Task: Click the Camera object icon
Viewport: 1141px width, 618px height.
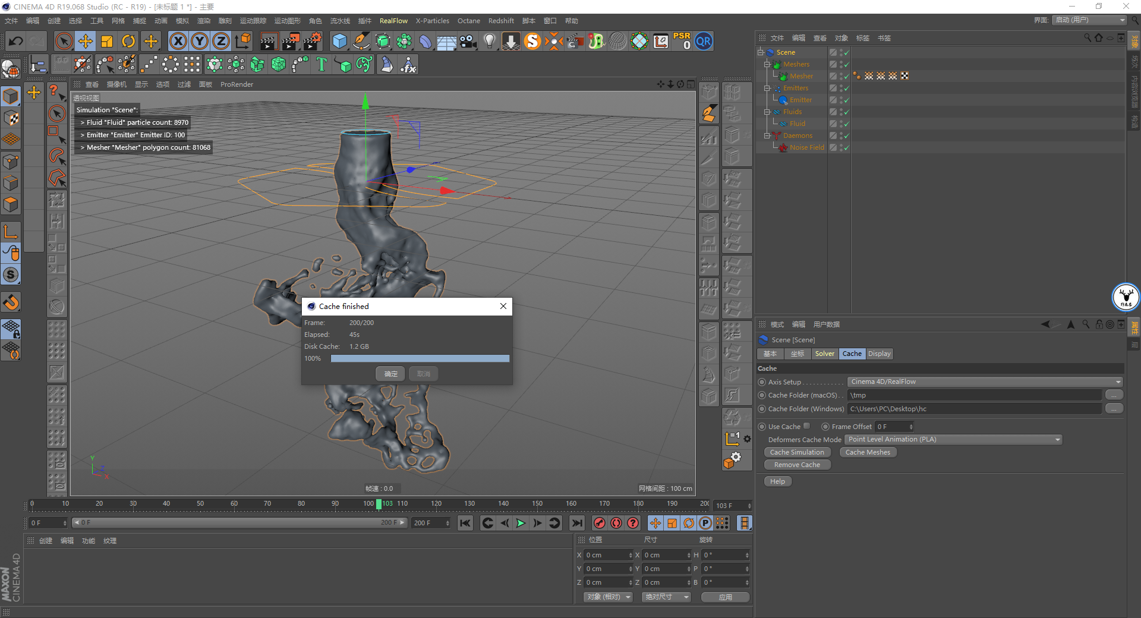Action: point(468,42)
